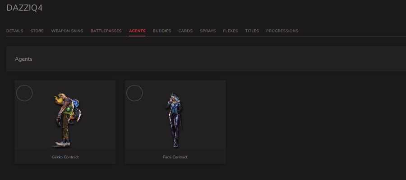Switch to the Titles tab

click(x=252, y=31)
